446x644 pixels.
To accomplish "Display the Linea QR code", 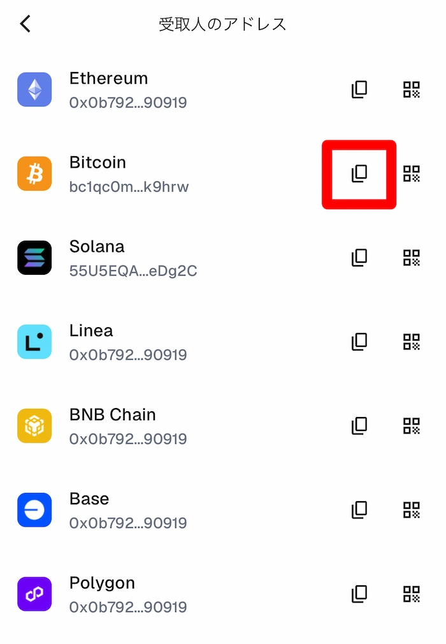I will [412, 342].
